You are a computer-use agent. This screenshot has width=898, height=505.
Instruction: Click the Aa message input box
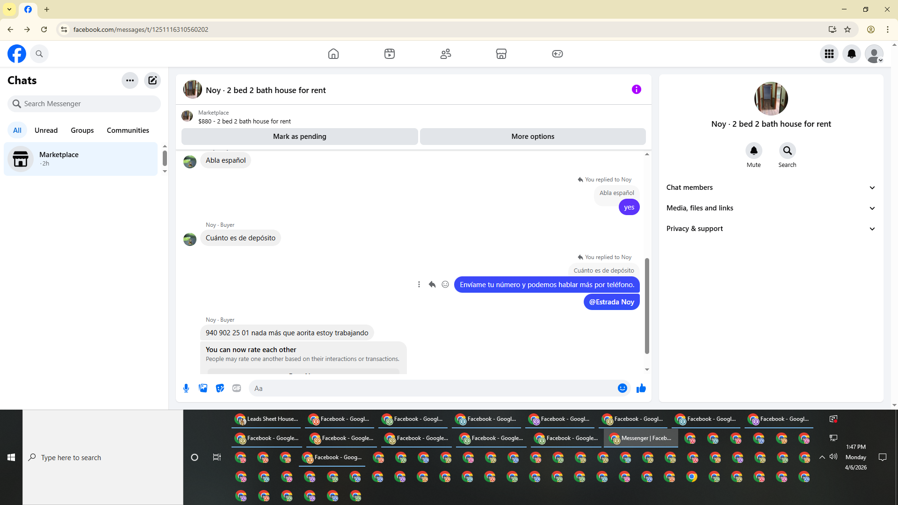[433, 389]
